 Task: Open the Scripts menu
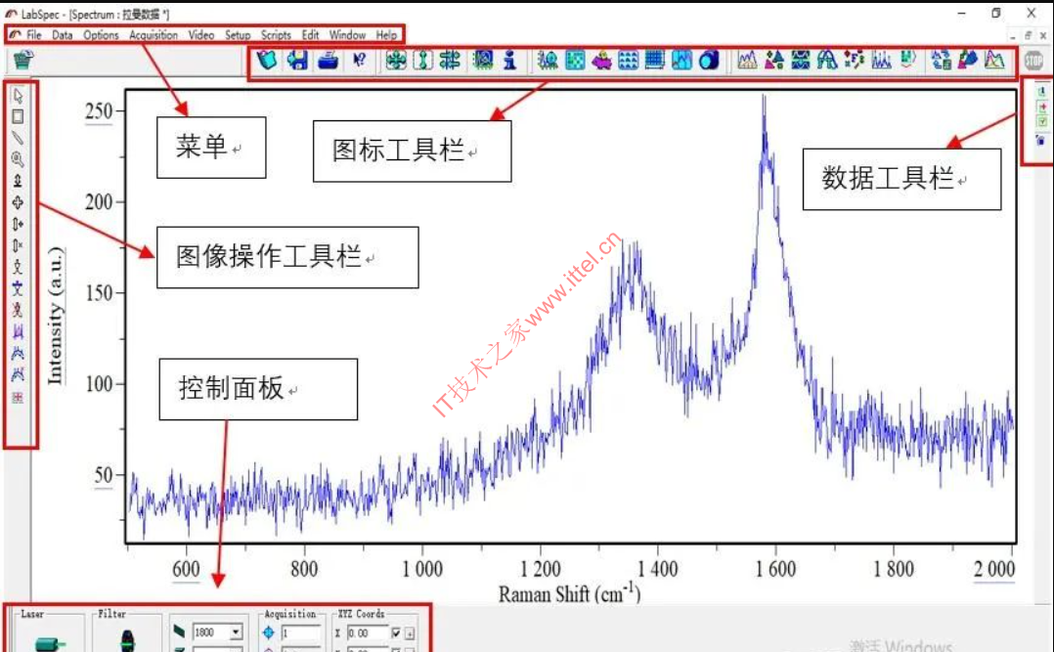[276, 35]
